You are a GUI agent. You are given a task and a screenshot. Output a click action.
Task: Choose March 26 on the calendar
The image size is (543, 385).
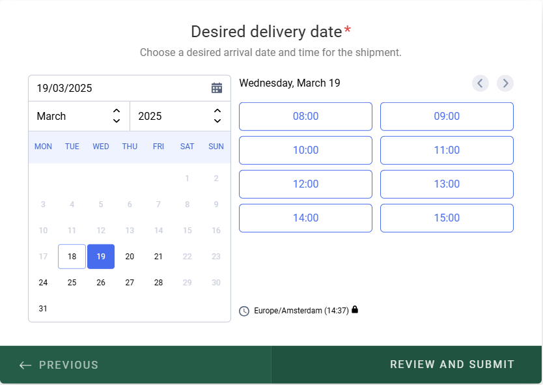tap(101, 283)
